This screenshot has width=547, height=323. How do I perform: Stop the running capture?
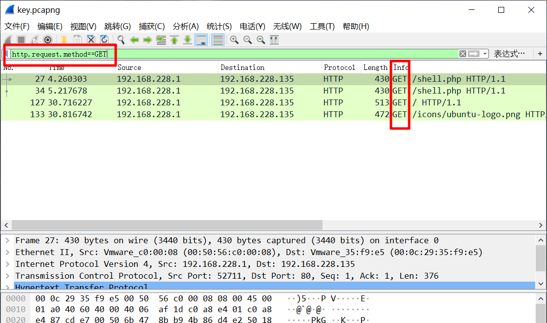[x=21, y=40]
